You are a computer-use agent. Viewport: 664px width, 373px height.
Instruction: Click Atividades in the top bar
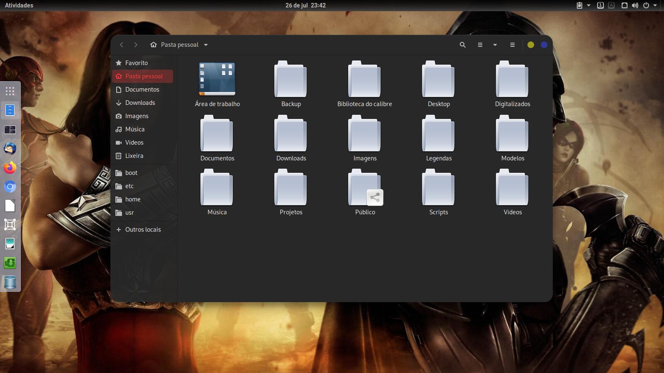click(19, 5)
